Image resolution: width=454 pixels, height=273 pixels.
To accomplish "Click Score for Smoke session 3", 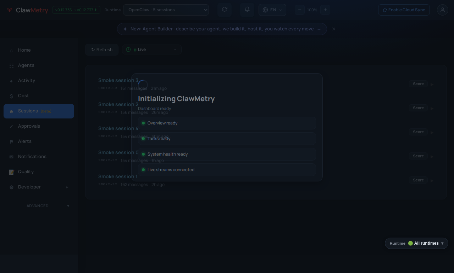I will click(x=418, y=84).
